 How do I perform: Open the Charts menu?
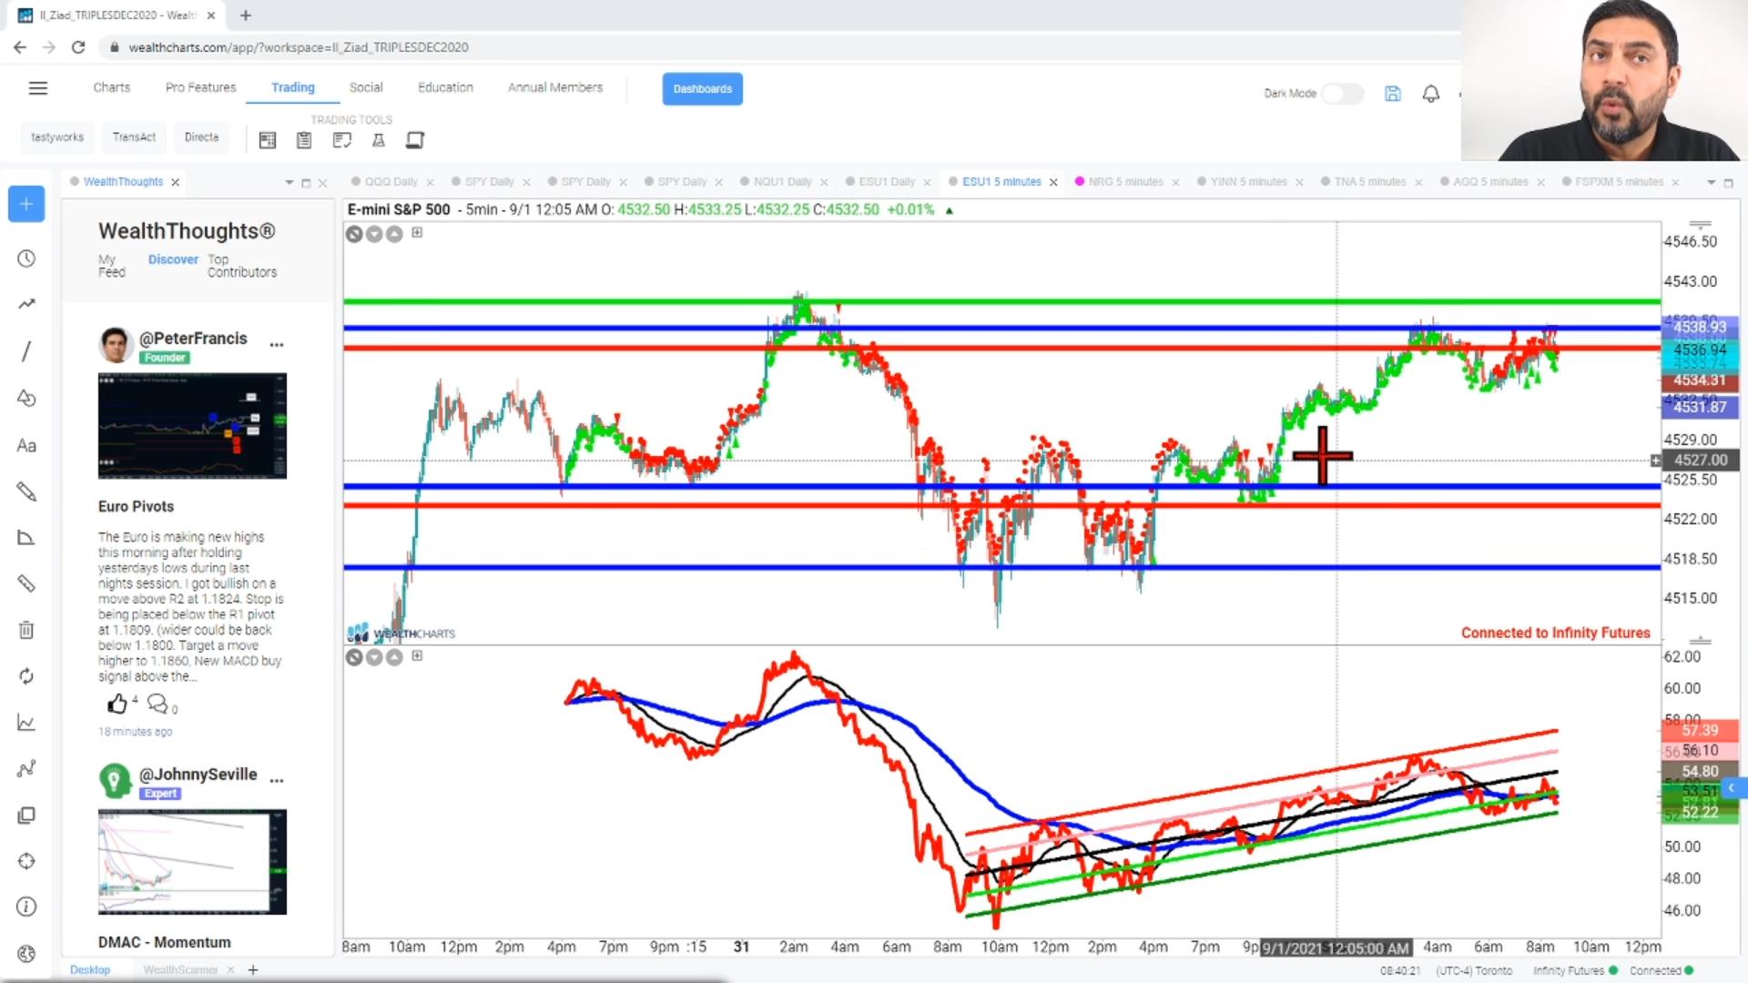tap(111, 87)
